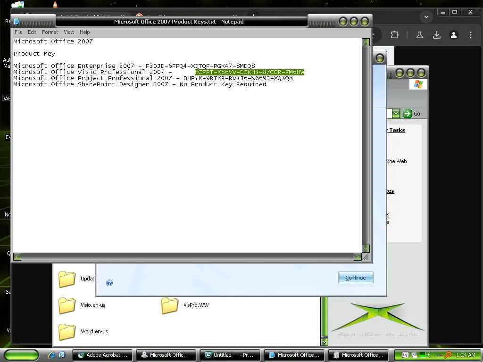Open the browser three-dot menu

(471, 35)
